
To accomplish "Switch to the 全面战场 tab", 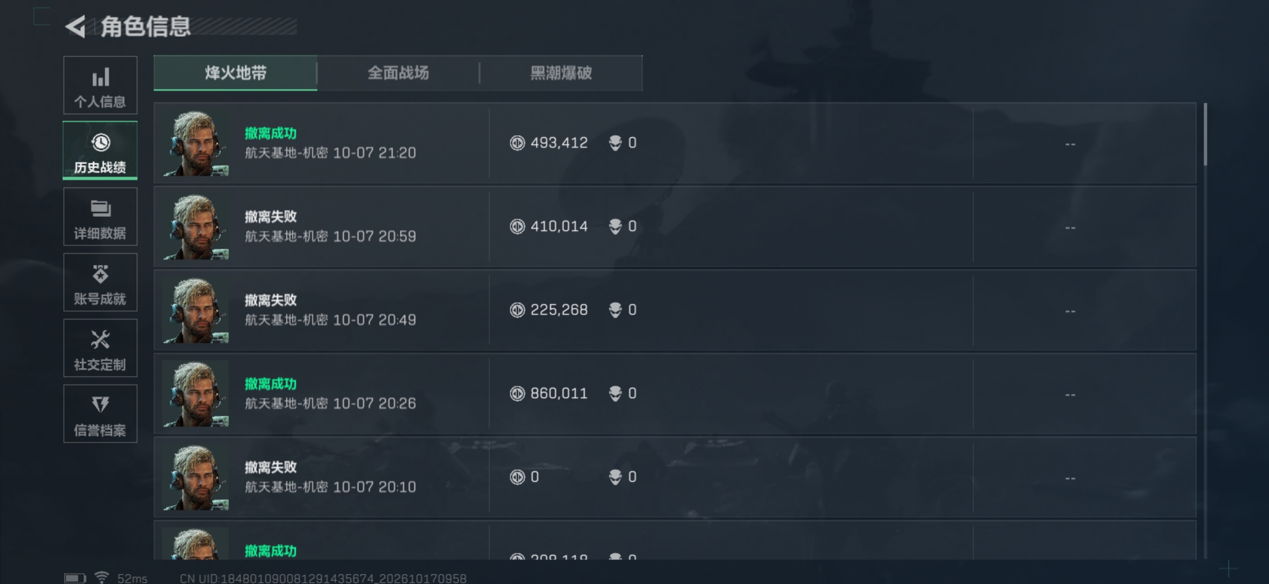I will (x=398, y=73).
